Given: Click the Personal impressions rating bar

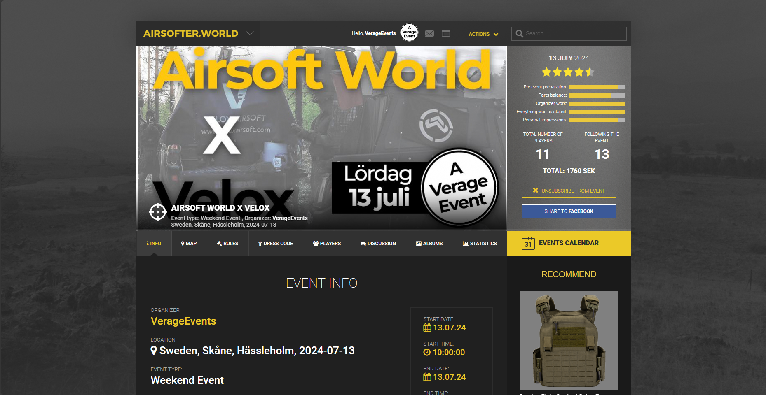Looking at the screenshot, I should pos(597,120).
